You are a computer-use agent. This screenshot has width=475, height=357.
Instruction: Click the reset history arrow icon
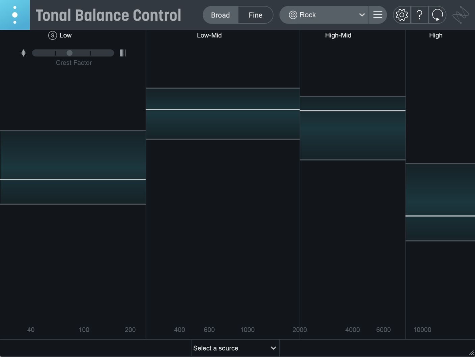coord(438,15)
